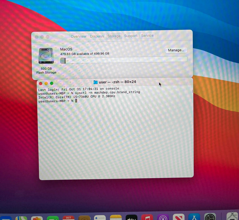
Task: Go to the Service tab
Action: (147, 36)
